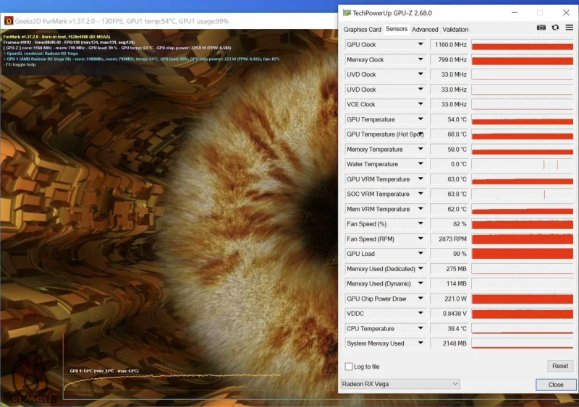Open the GPU Temperature sensor dropdown
The image size is (579, 407).
(420, 119)
